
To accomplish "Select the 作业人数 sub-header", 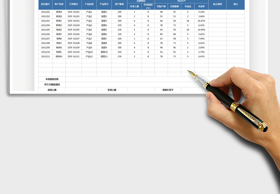I will [134, 6].
